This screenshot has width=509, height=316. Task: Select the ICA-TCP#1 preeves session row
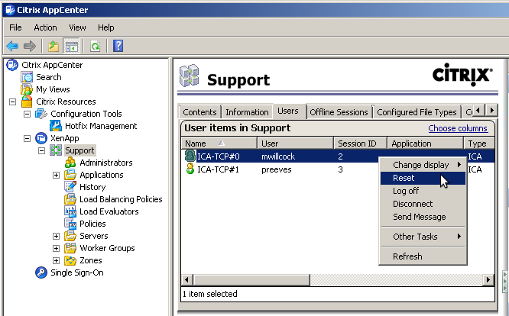(338, 169)
